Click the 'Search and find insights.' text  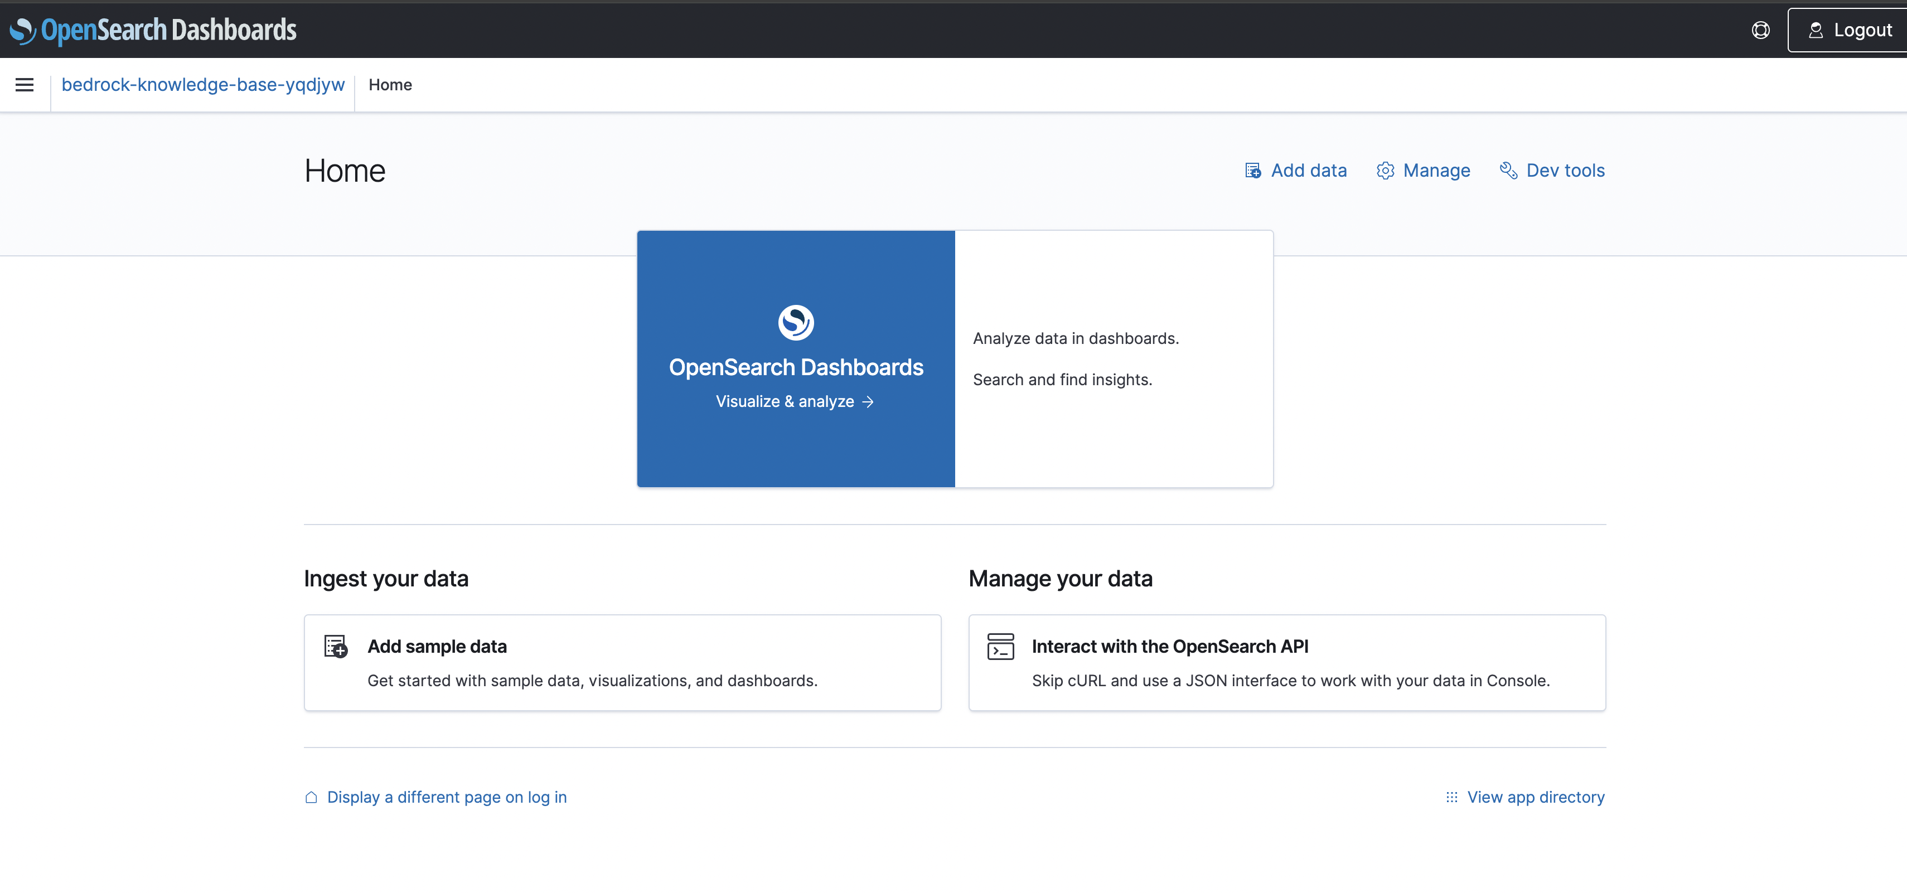1062,380
